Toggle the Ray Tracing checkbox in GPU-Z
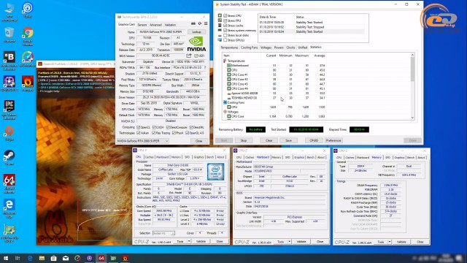This screenshot has width=467, height=263. pyautogui.click(x=154, y=133)
